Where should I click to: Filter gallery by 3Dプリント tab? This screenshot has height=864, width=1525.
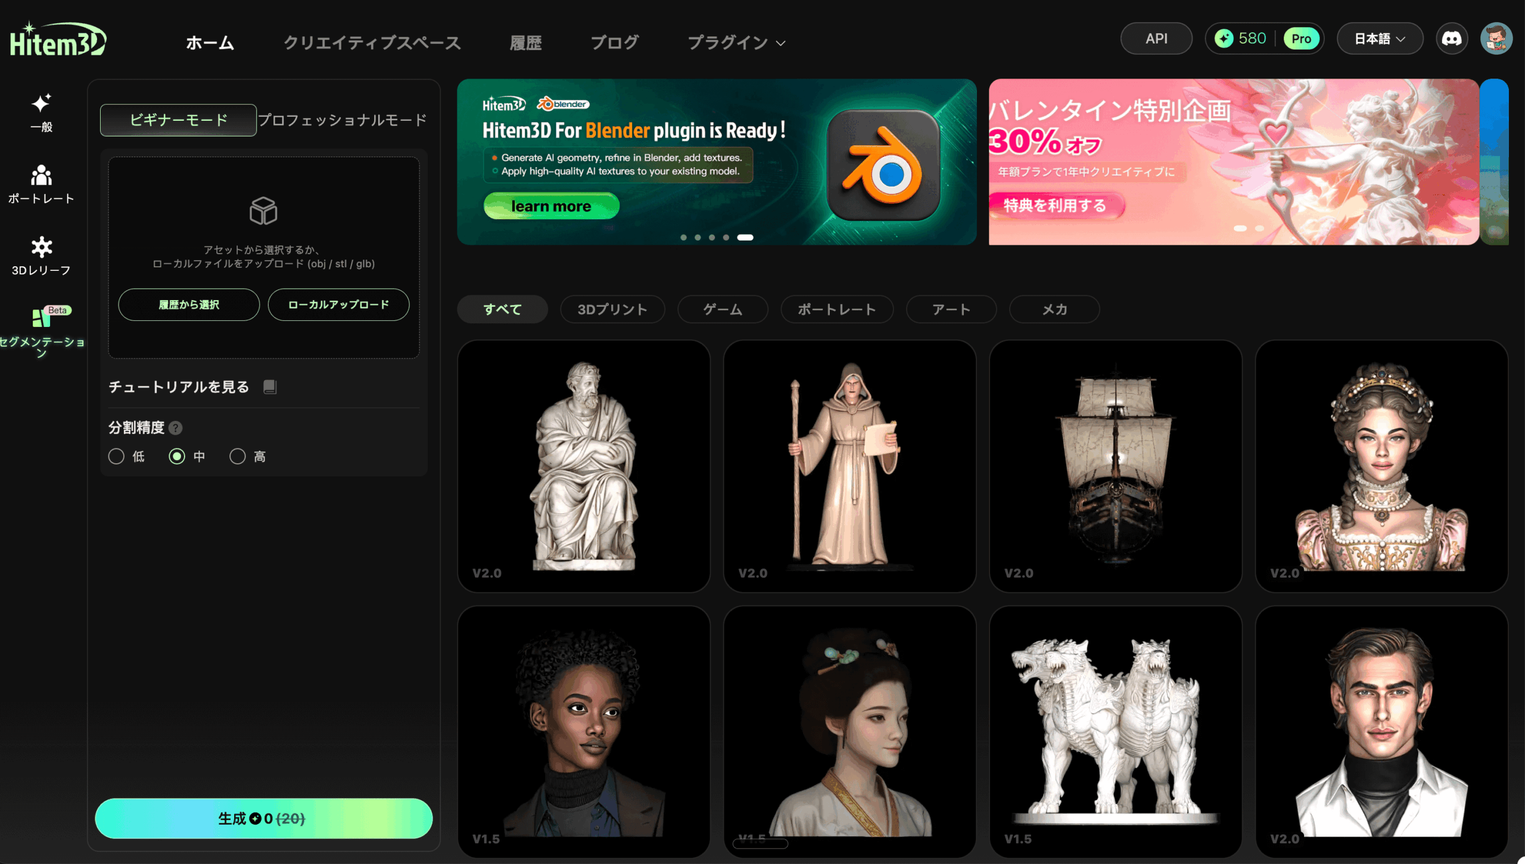click(612, 309)
